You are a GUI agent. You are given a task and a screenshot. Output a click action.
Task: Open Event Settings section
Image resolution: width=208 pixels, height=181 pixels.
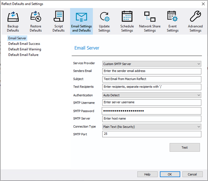tap(173, 21)
